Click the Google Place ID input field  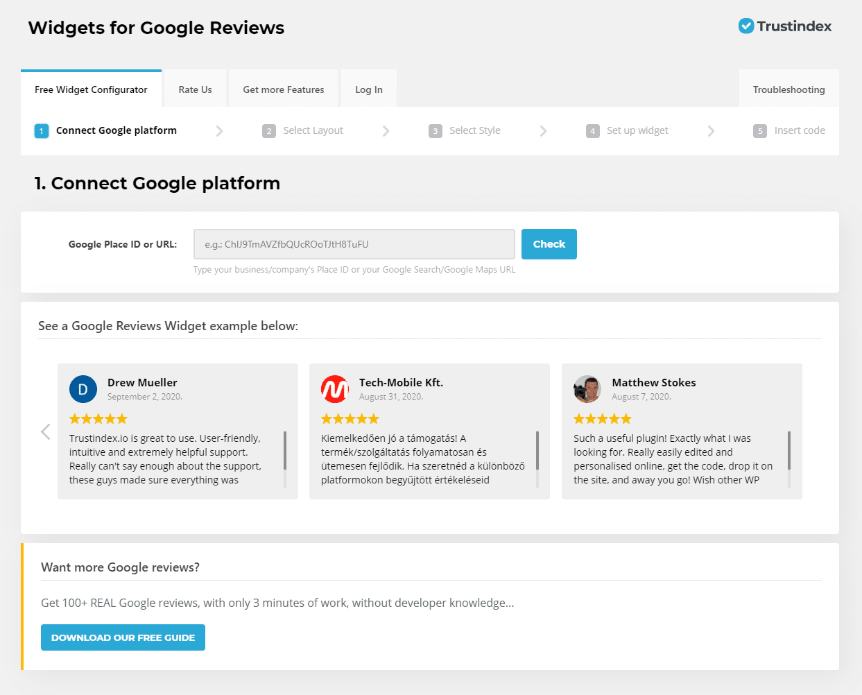354,244
